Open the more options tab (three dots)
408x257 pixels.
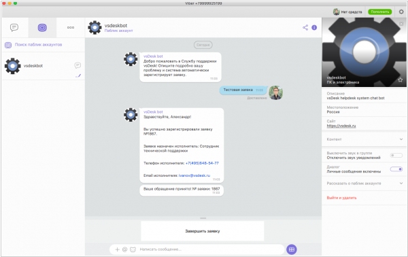pos(71,27)
